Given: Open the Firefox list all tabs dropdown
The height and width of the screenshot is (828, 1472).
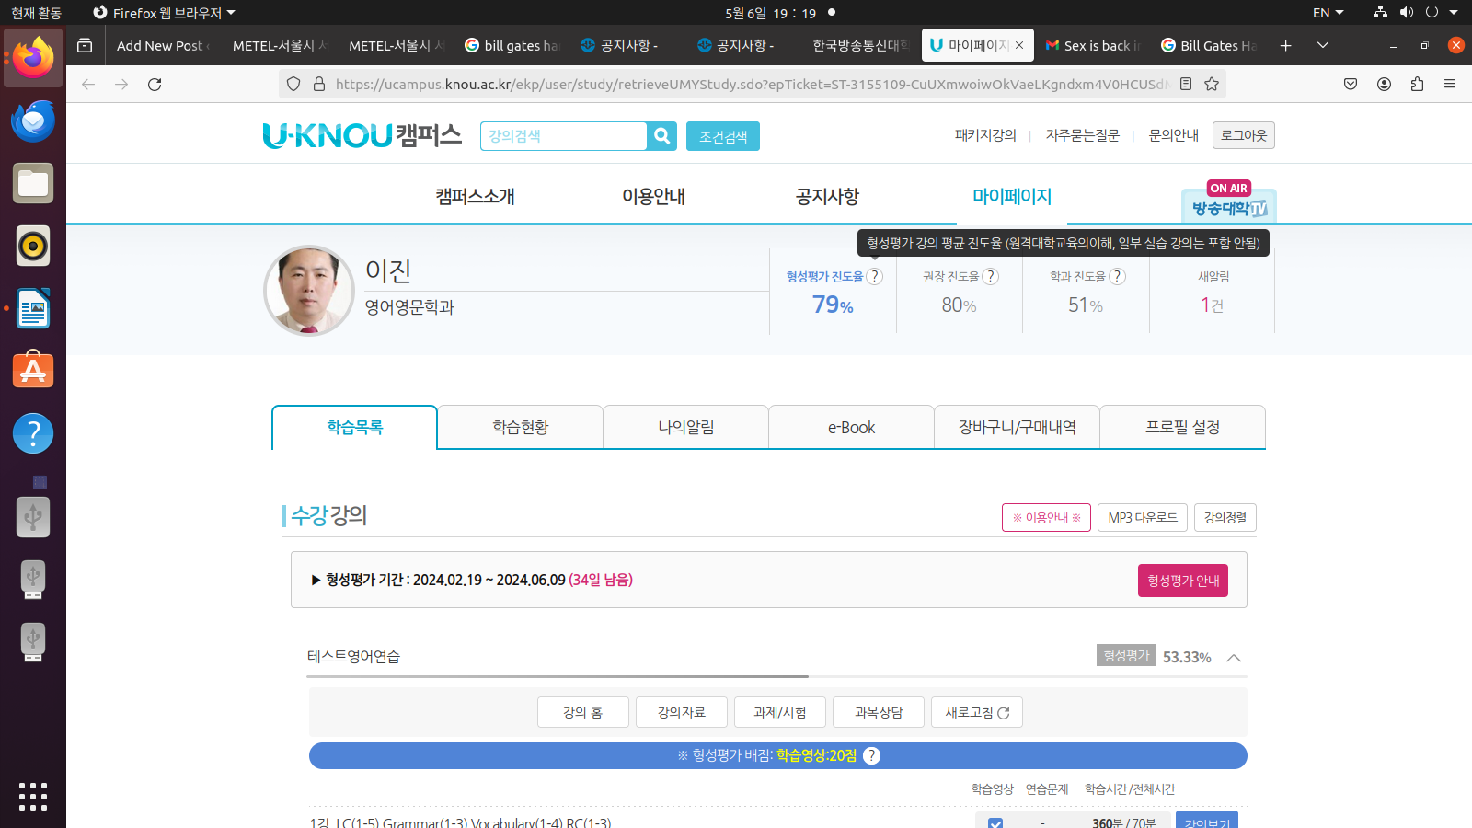Looking at the screenshot, I should pyautogui.click(x=1322, y=45).
